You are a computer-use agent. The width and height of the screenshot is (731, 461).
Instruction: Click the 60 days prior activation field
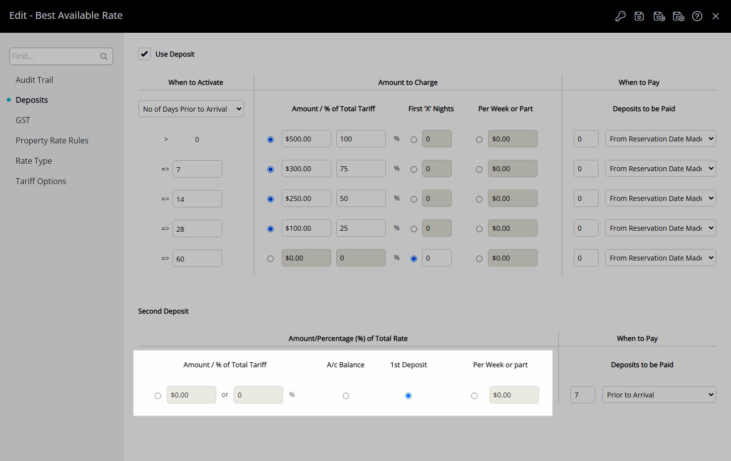pyautogui.click(x=197, y=258)
